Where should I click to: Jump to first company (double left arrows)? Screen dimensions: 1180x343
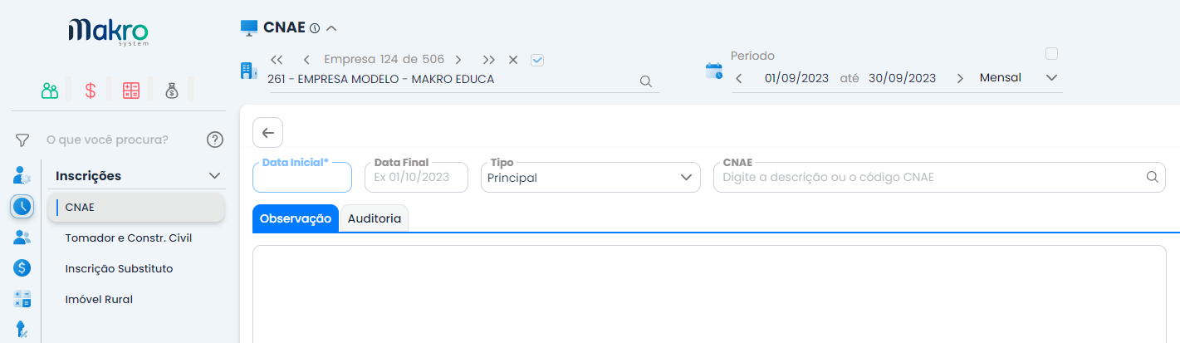point(277,60)
